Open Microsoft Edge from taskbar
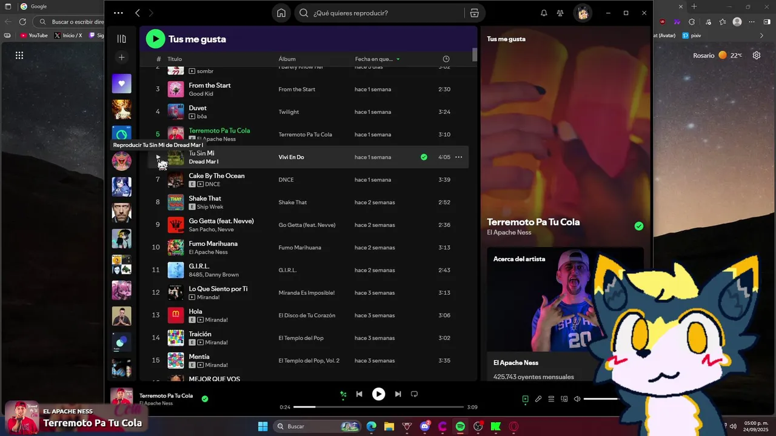 (x=371, y=426)
